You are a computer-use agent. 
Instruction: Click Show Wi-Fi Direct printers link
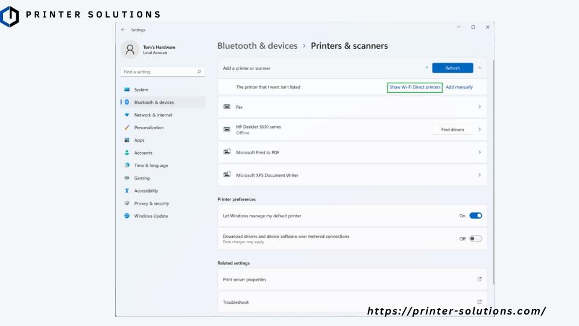coord(415,87)
